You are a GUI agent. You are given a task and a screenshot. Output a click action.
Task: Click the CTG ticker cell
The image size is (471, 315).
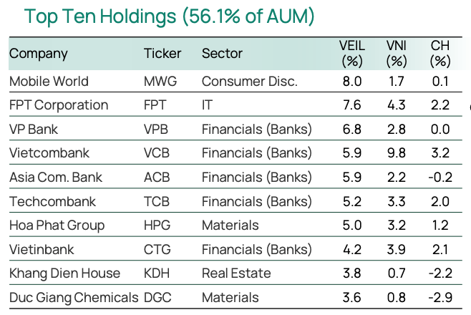point(157,249)
